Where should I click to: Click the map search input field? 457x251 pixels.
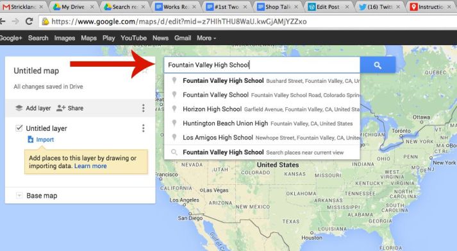coord(262,65)
